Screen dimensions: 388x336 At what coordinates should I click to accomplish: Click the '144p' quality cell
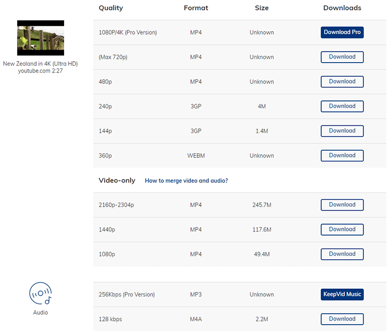(x=105, y=131)
